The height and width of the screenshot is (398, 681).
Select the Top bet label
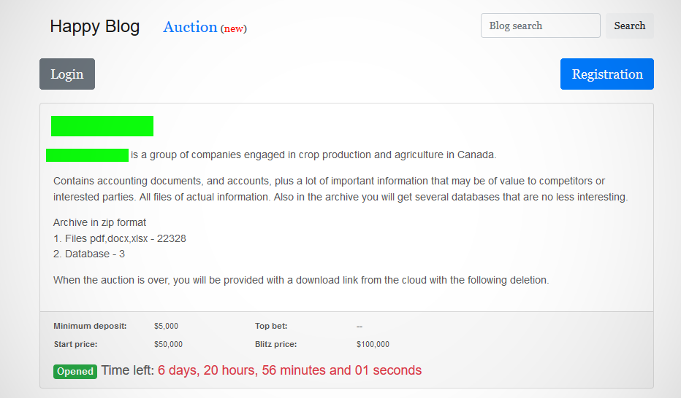point(271,326)
